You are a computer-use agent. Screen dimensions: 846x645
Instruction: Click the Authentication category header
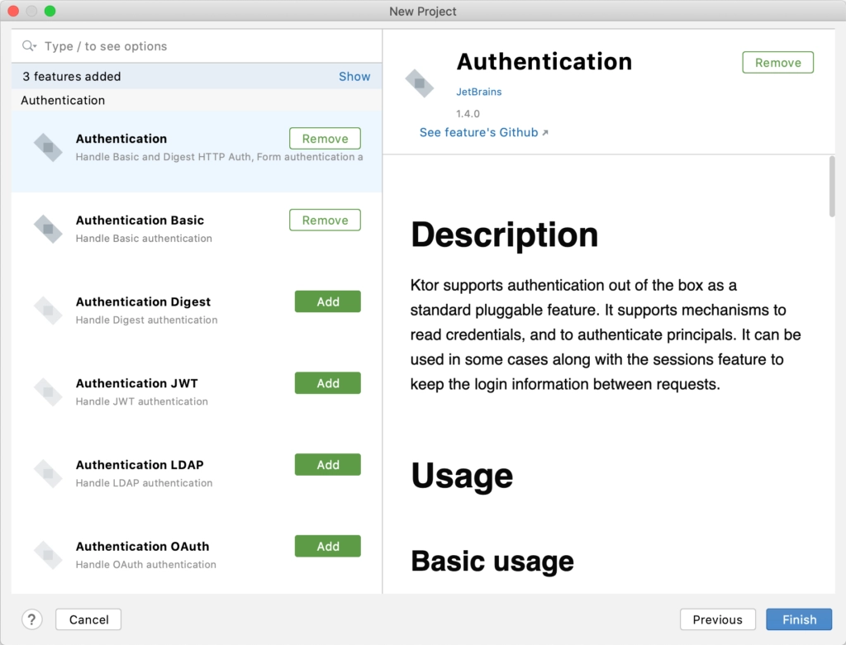coord(63,100)
